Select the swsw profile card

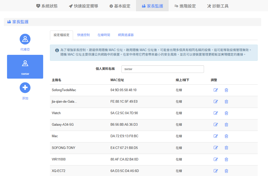[x=25, y=67]
